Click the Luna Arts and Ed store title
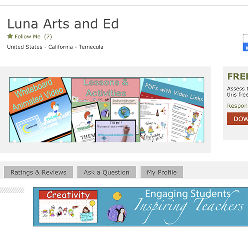 coord(63,24)
